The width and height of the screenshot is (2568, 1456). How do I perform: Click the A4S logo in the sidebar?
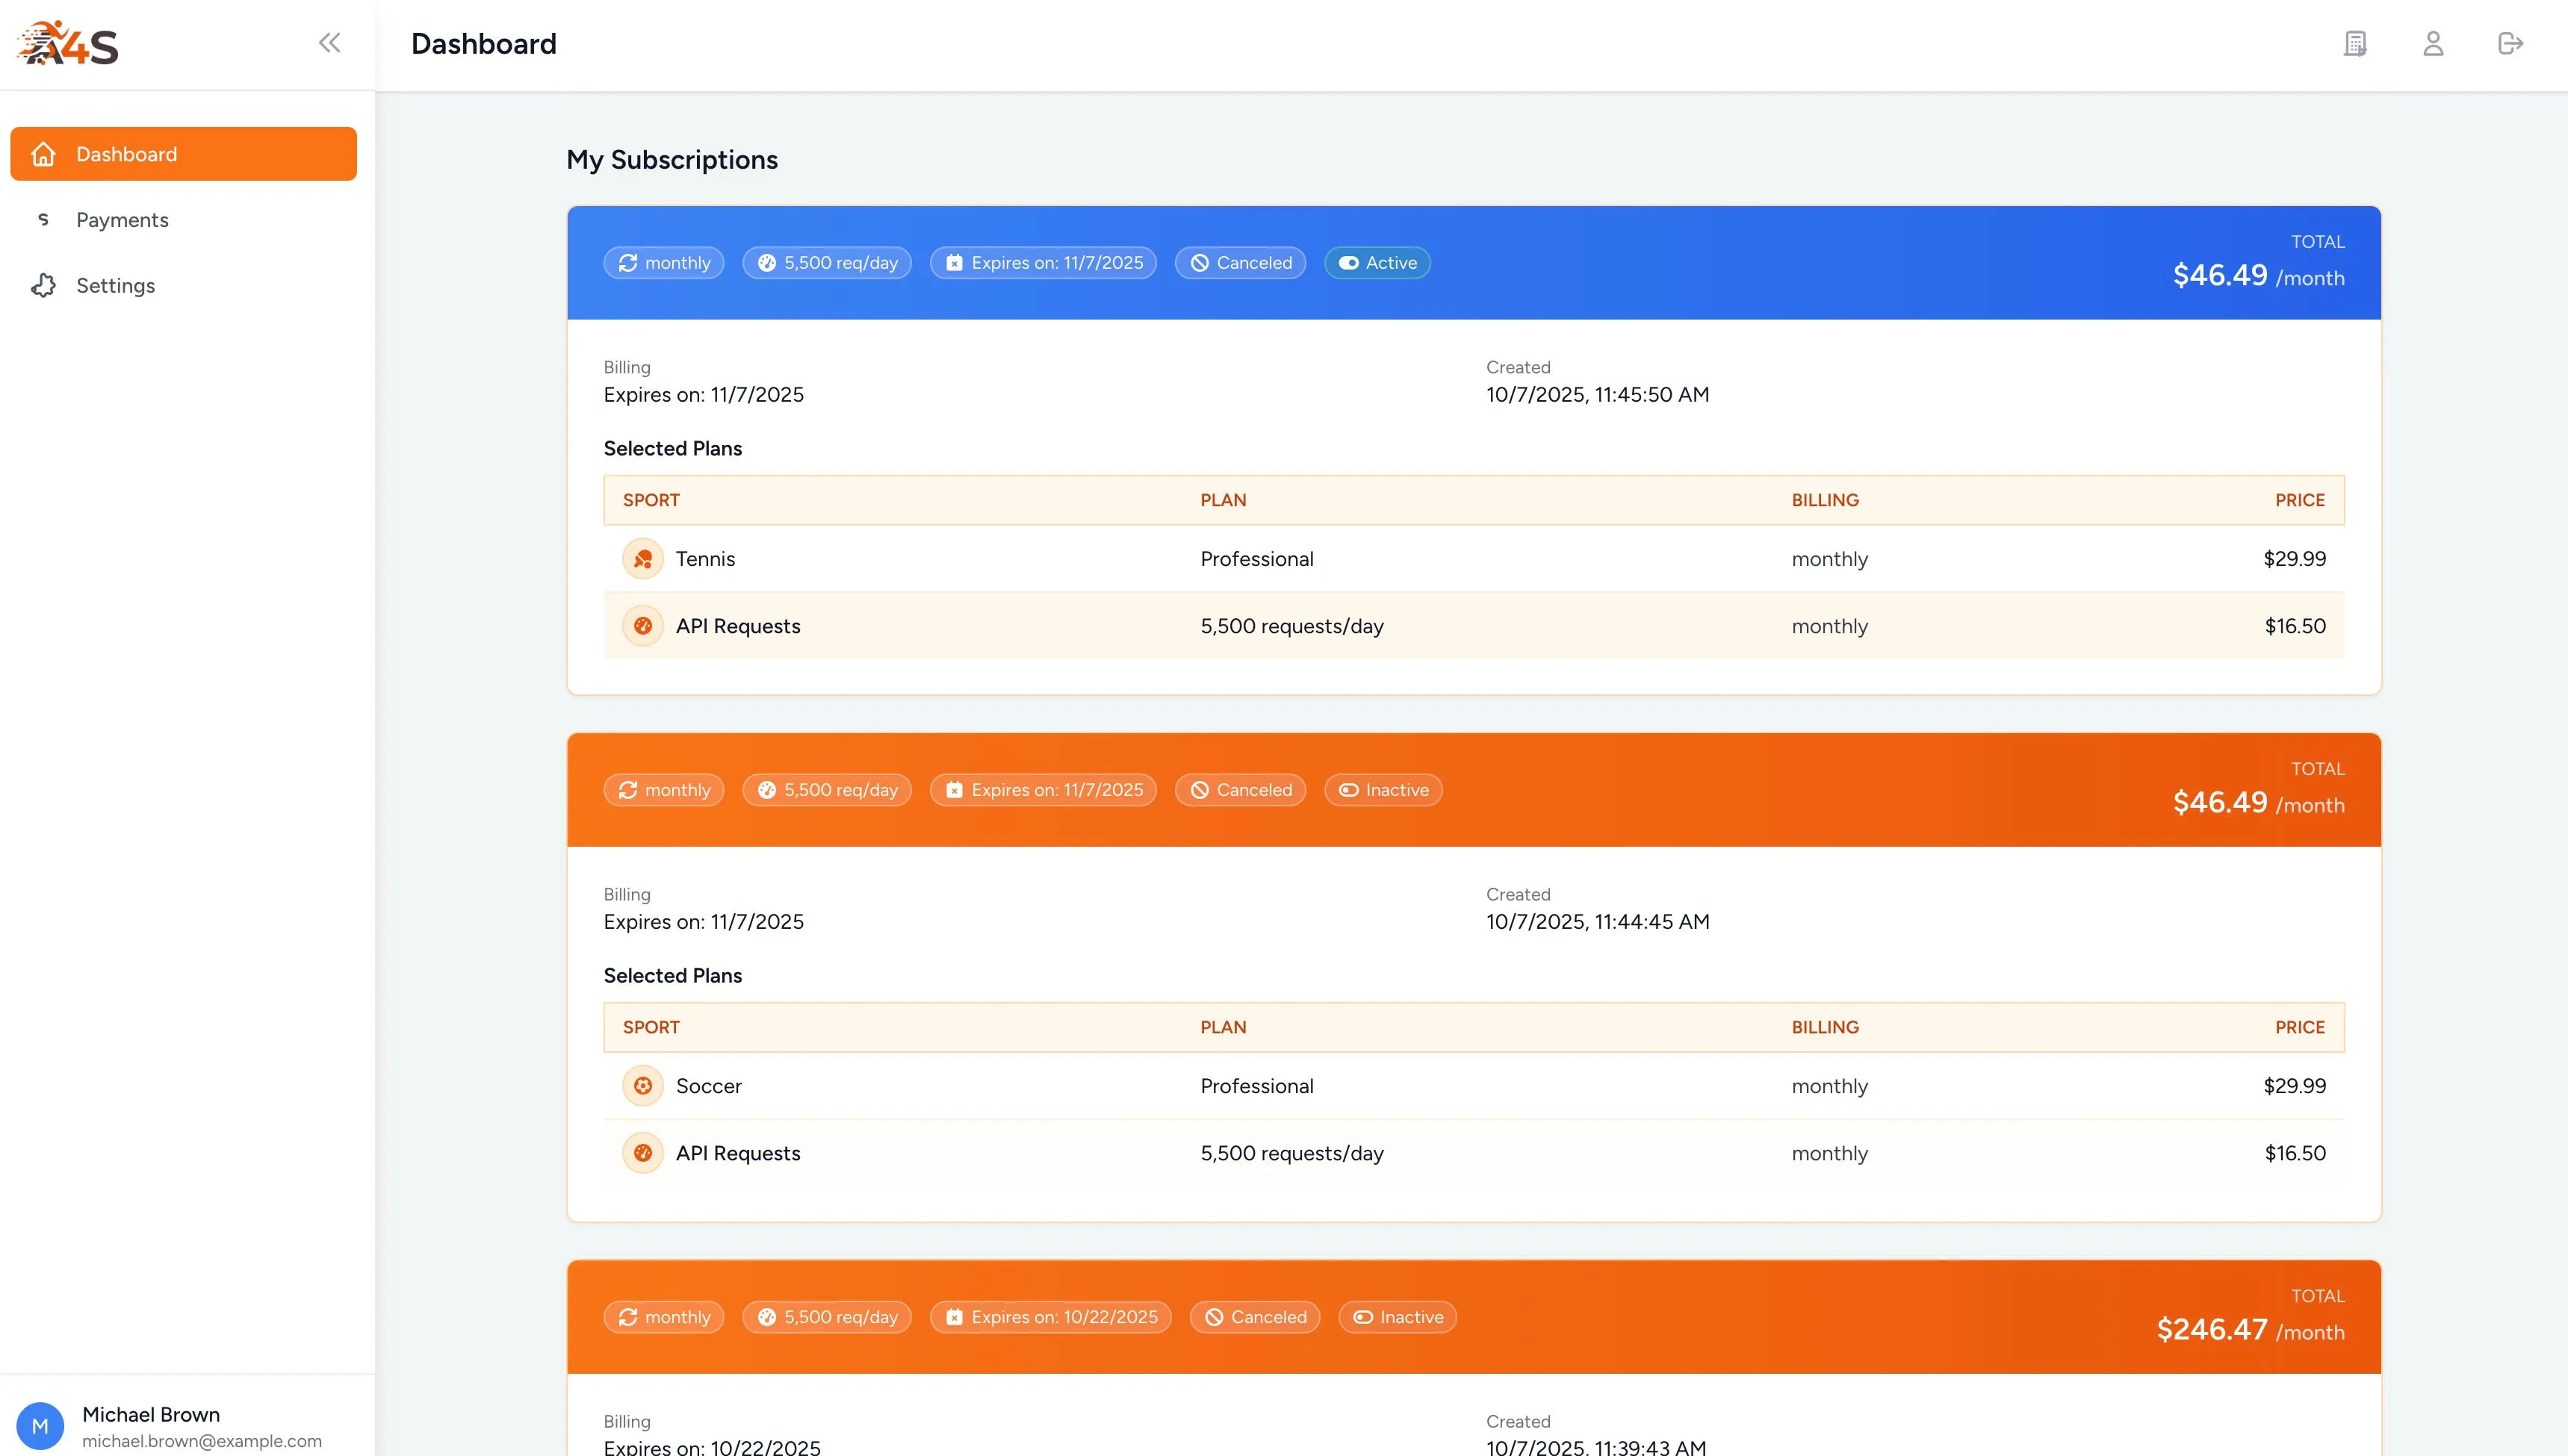(x=67, y=42)
